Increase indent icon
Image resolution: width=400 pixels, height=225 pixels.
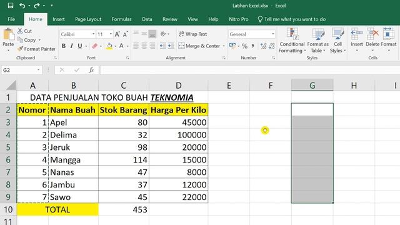pyautogui.click(x=171, y=46)
